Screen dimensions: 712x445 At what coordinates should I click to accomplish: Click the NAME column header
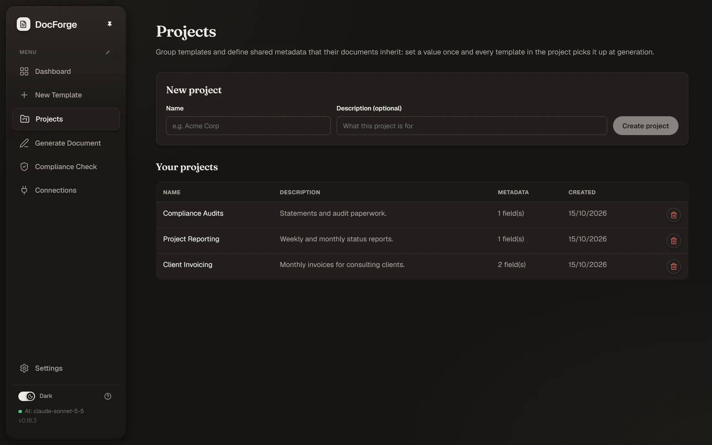(x=172, y=192)
